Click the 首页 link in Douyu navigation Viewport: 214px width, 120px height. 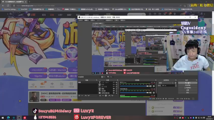coord(44,15)
